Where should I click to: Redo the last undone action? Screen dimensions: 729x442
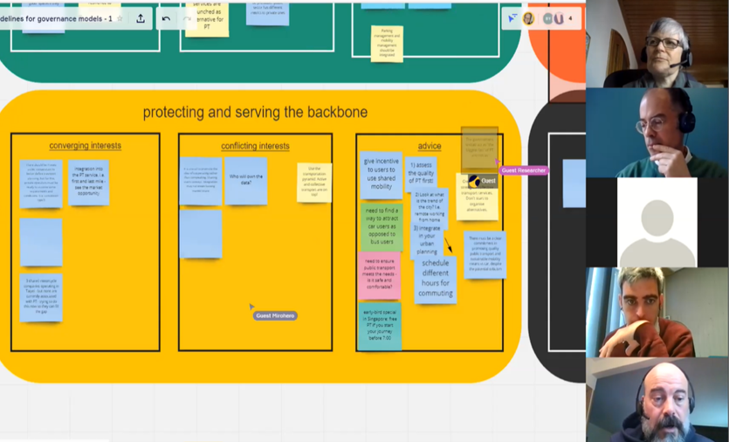coord(187,18)
